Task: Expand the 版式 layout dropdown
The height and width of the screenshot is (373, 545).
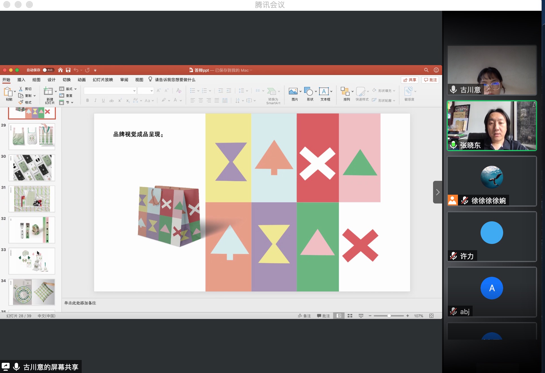Action: [75, 89]
